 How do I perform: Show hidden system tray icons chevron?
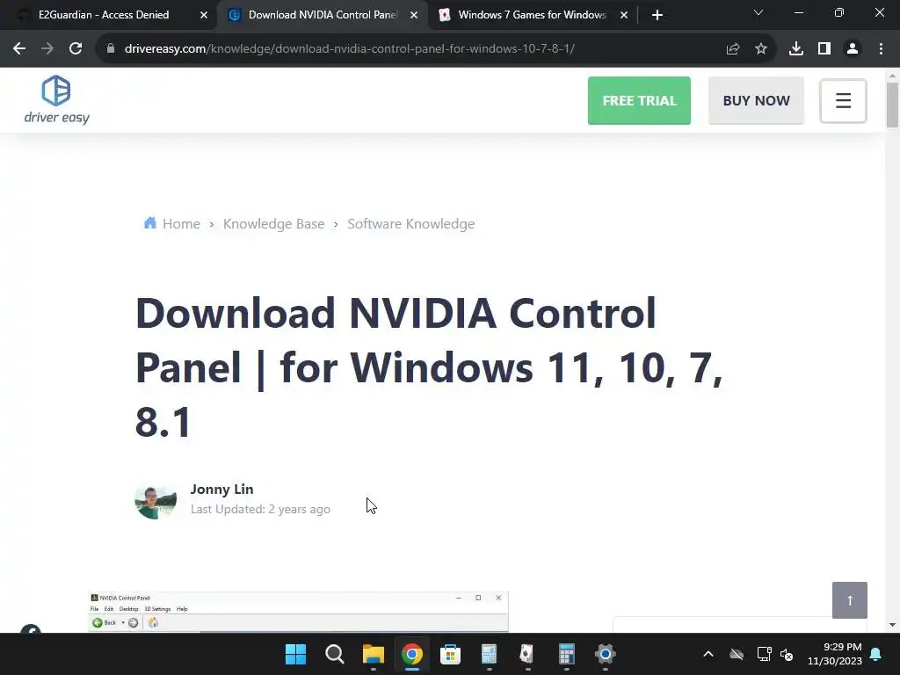(x=708, y=654)
